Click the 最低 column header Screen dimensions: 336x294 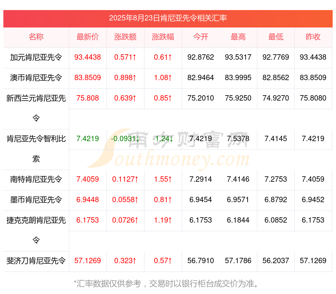pyautogui.click(x=276, y=37)
